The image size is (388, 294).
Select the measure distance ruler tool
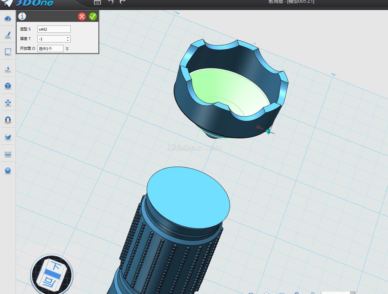[x=8, y=154]
